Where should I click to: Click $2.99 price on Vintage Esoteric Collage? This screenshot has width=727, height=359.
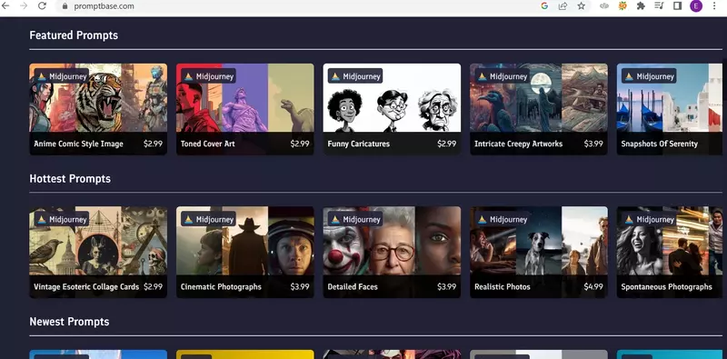(153, 286)
